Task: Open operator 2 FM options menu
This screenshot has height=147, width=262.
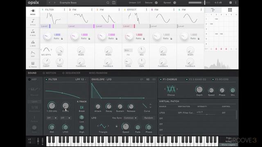Action: point(92,10)
